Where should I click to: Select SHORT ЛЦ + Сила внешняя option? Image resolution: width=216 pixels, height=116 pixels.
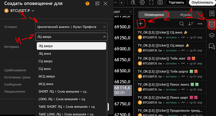(x=71, y=92)
